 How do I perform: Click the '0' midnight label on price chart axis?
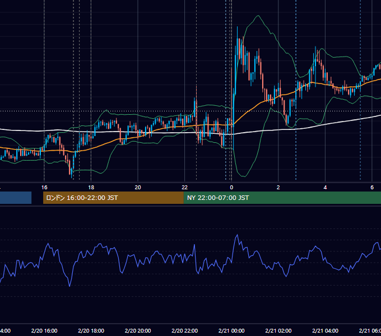pyautogui.click(x=231, y=188)
